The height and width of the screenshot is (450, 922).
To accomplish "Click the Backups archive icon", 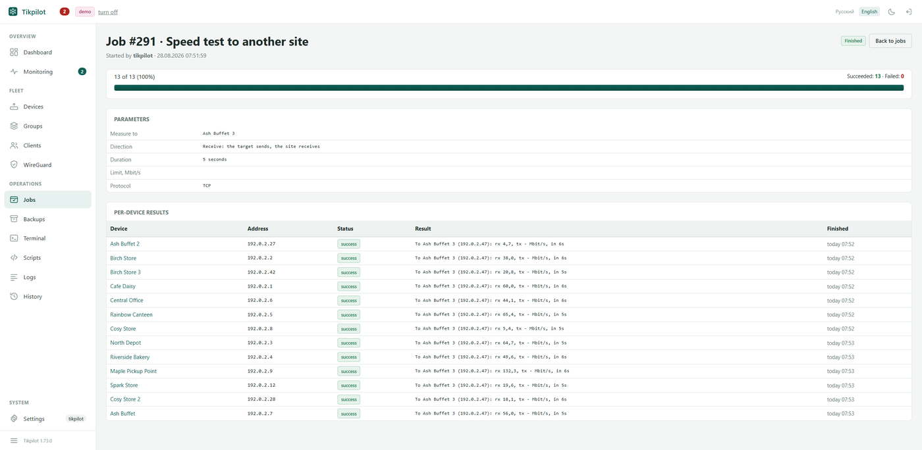I will pyautogui.click(x=14, y=219).
